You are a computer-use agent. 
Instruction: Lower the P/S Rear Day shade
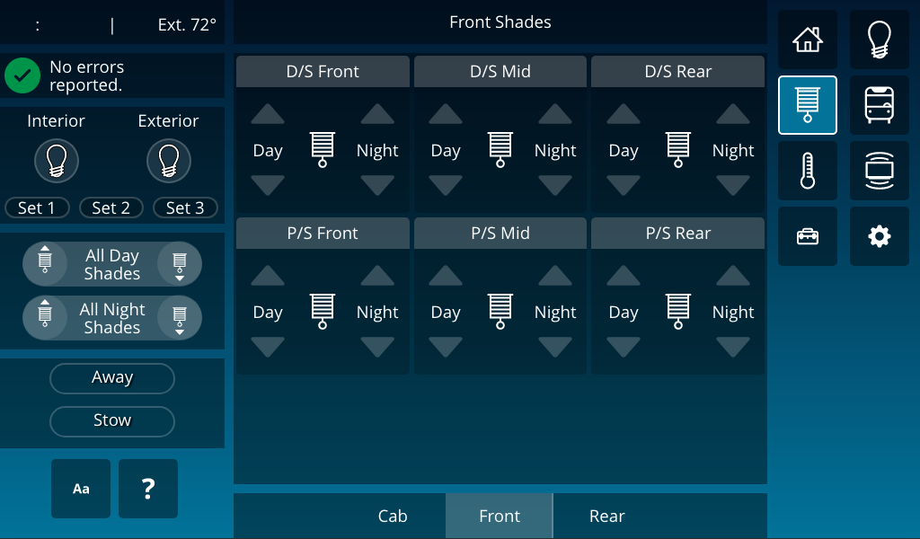624,348
